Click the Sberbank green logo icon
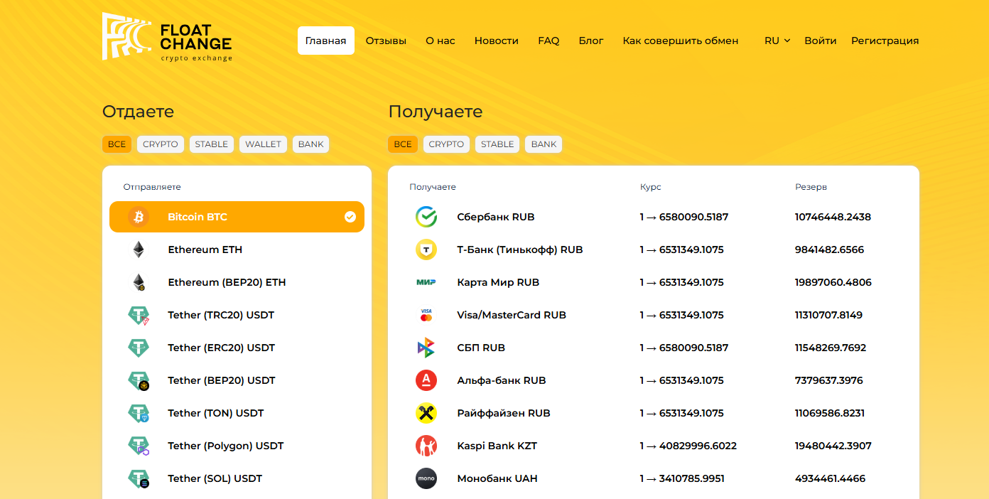The width and height of the screenshot is (989, 499). coord(426,217)
